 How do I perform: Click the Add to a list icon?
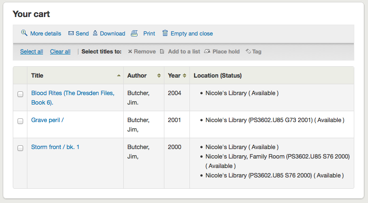pos(162,52)
